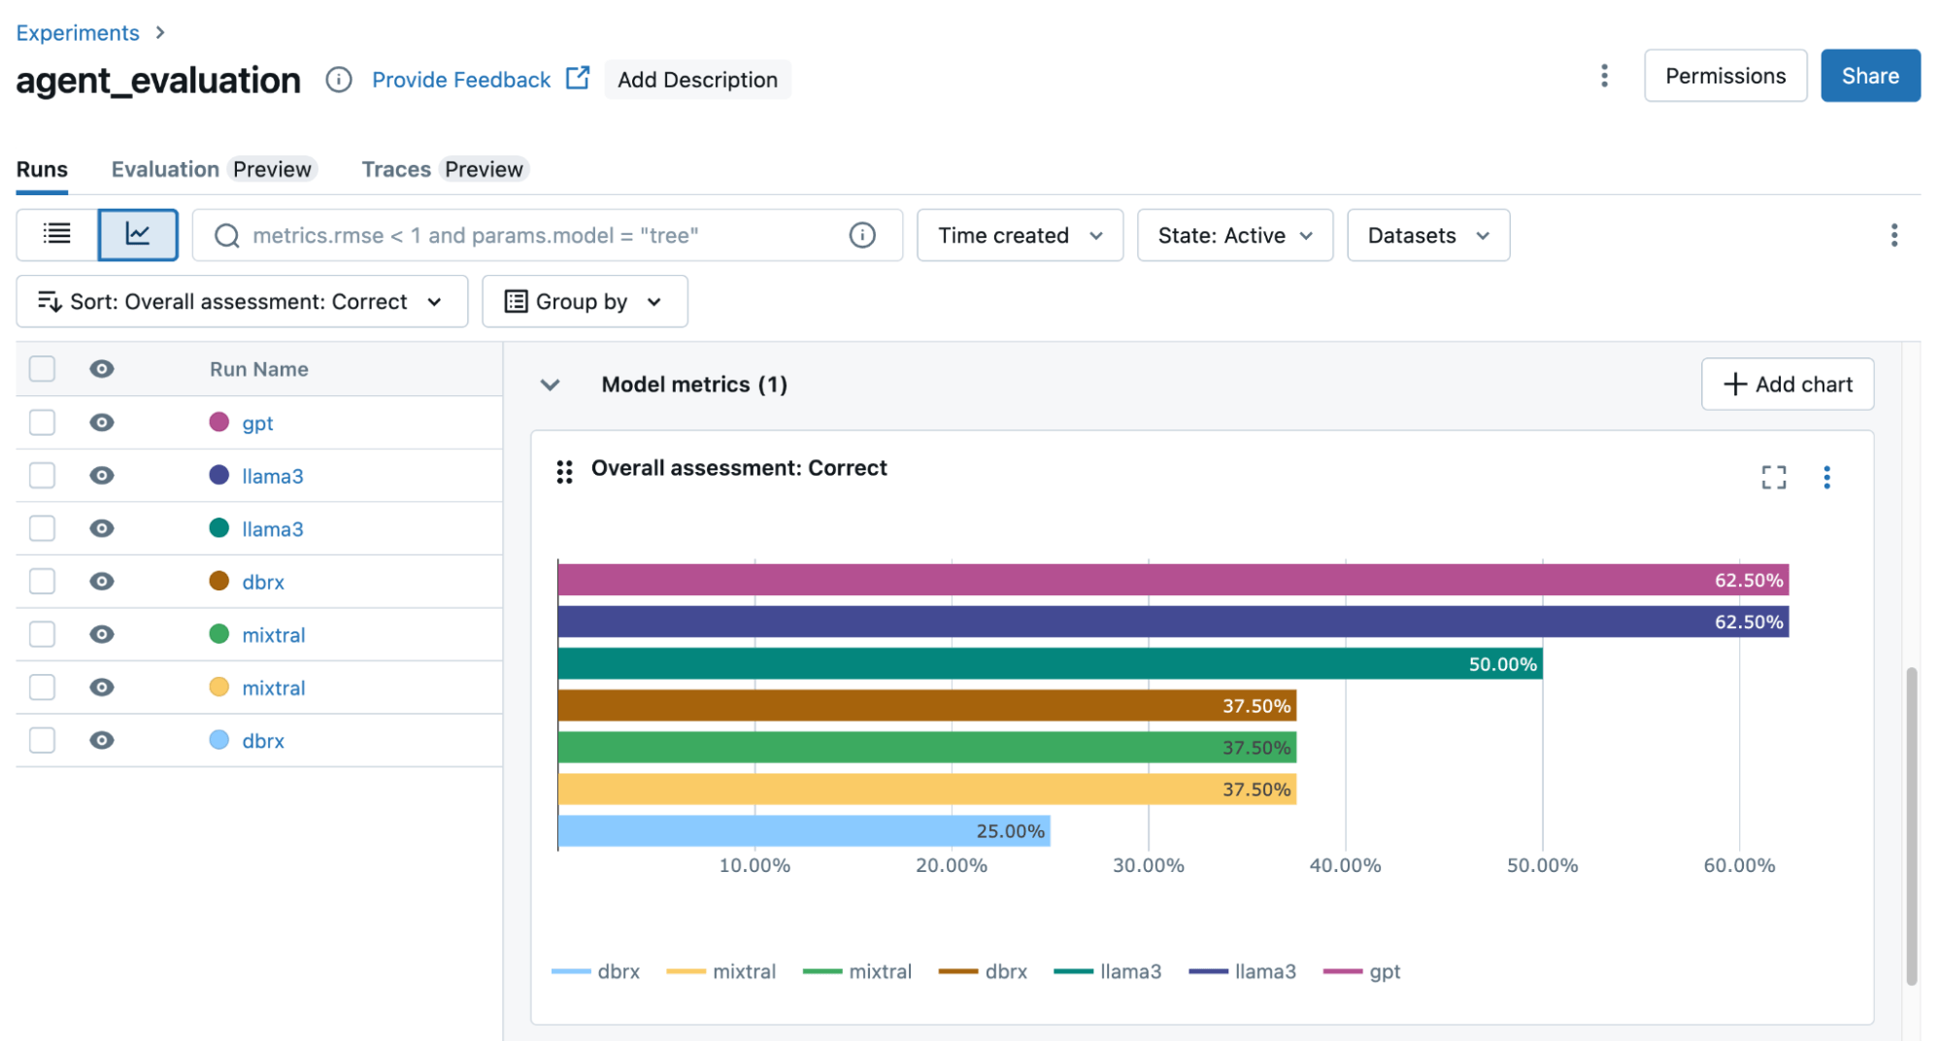Check the checkbox for the mixtral run

(42, 634)
